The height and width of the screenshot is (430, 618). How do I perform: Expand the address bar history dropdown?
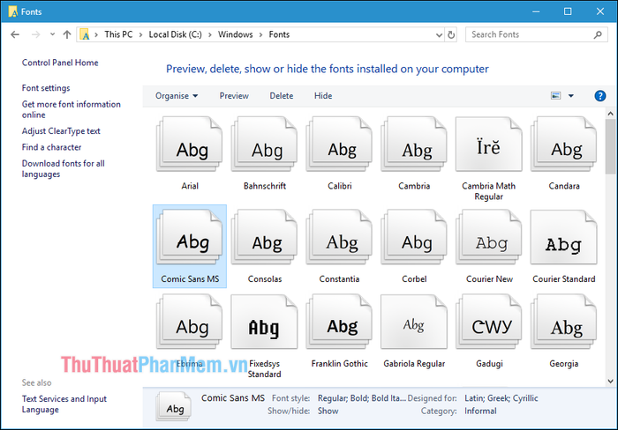(439, 35)
